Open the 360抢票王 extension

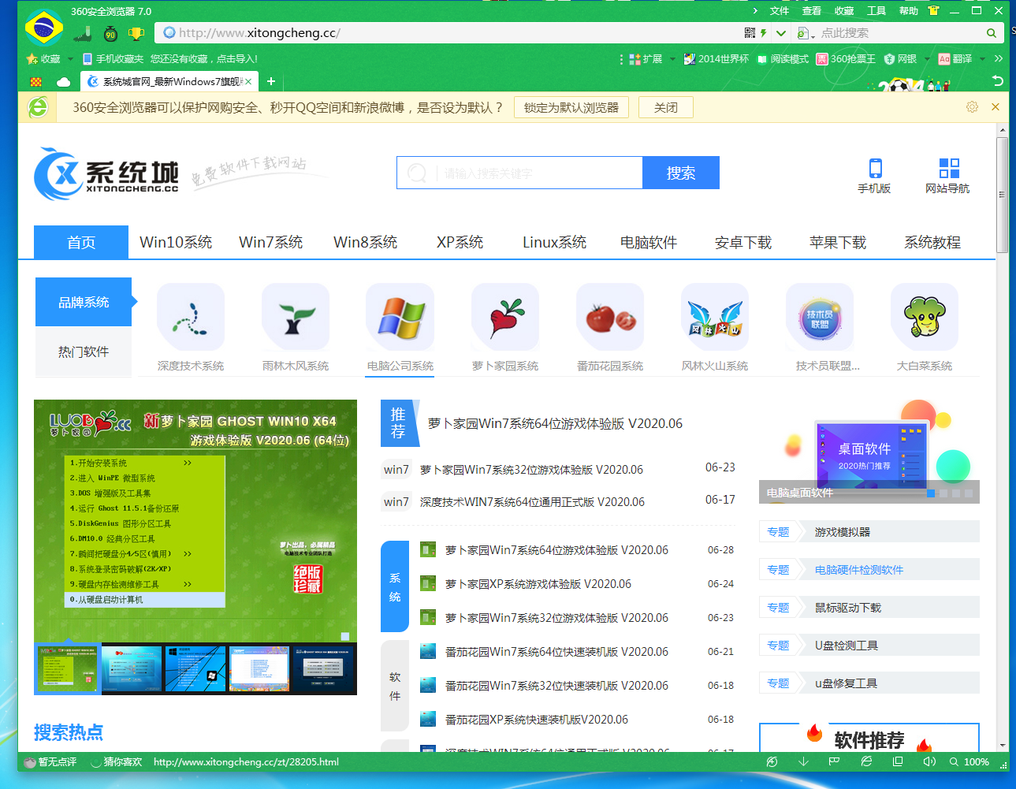(846, 59)
